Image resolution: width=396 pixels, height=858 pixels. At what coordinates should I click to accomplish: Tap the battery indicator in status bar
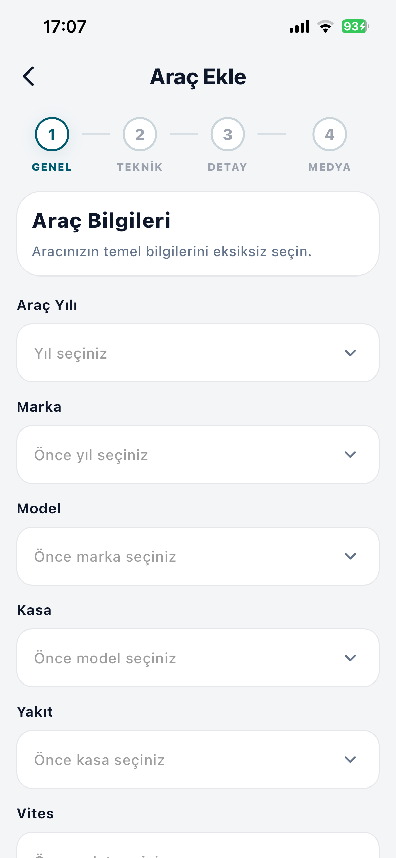[355, 26]
